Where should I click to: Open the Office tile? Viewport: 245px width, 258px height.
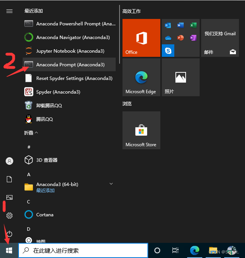coord(141,38)
